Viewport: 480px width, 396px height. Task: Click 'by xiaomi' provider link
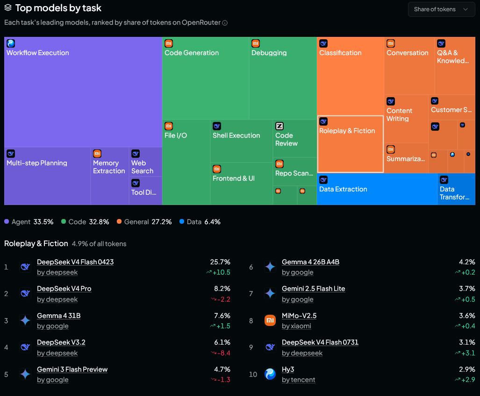point(296,326)
